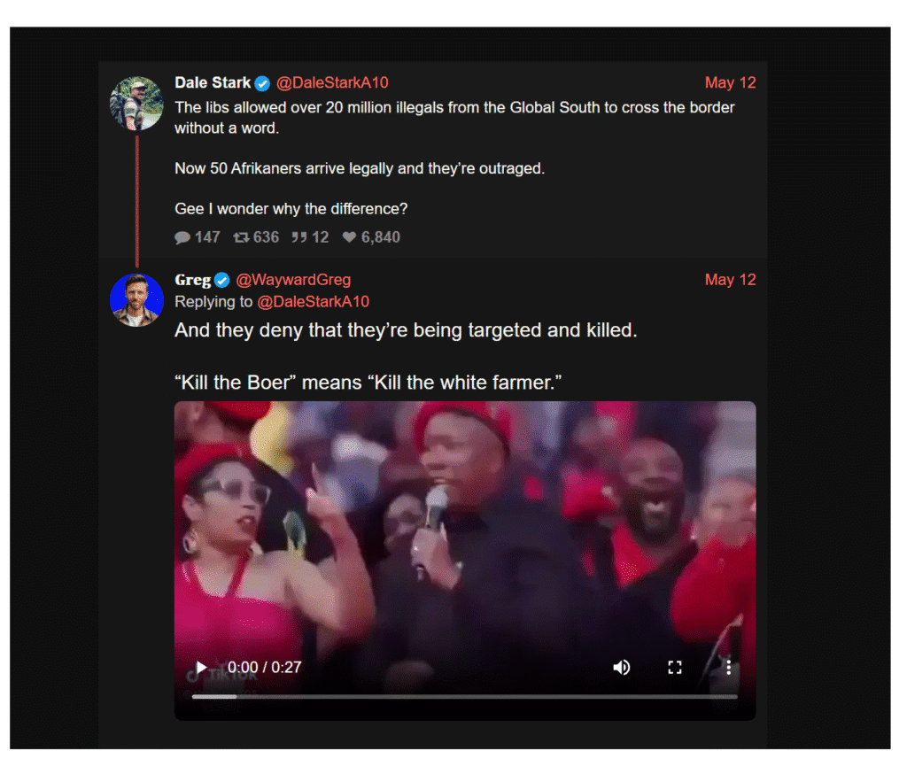Click the heart likes icon
Screen dimensions: 907x774
[349, 237]
